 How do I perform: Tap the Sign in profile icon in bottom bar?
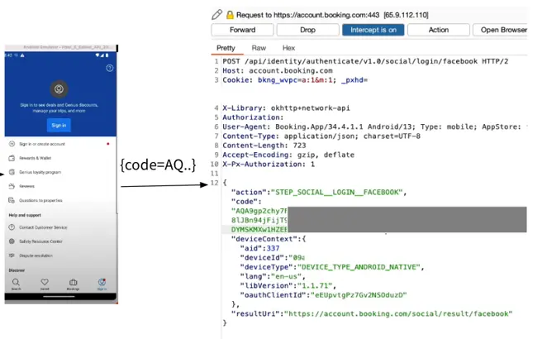point(102,284)
